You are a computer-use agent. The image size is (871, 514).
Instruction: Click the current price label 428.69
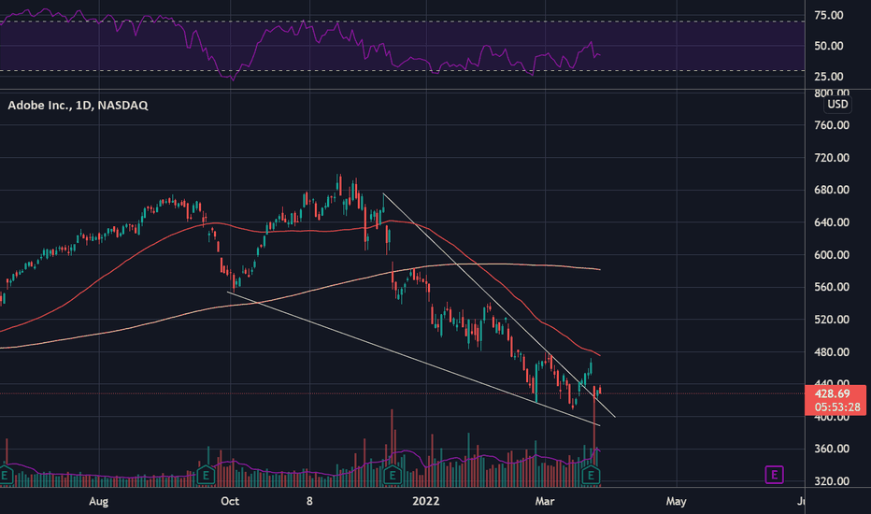(x=832, y=393)
